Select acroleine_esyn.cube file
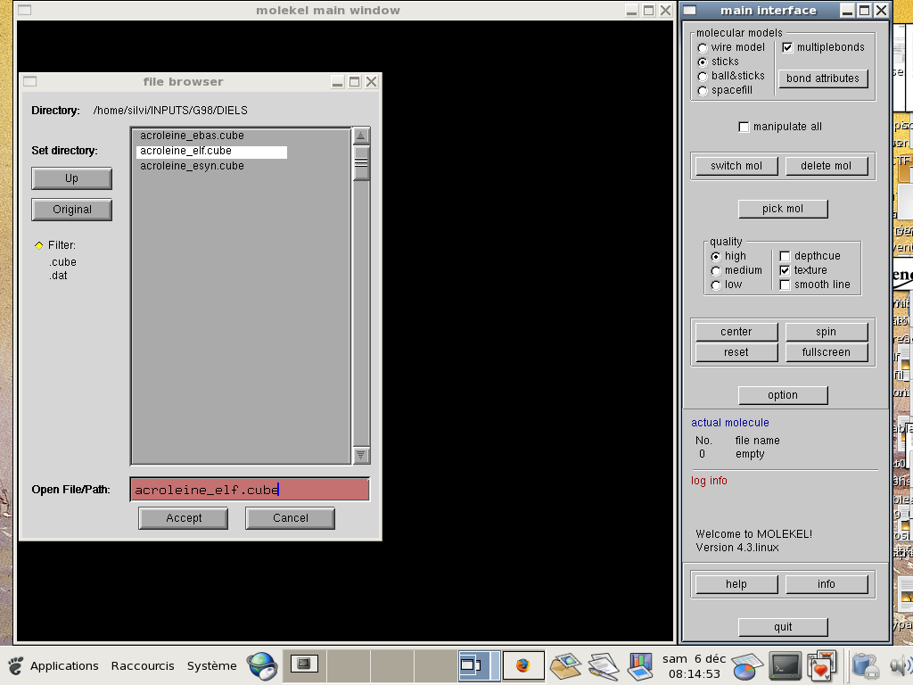This screenshot has height=685, width=913. click(192, 166)
